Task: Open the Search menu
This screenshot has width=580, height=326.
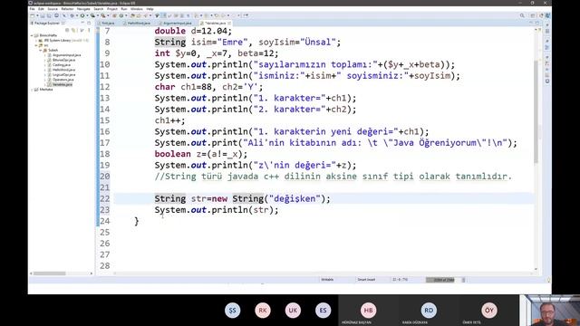Action: 99,9
